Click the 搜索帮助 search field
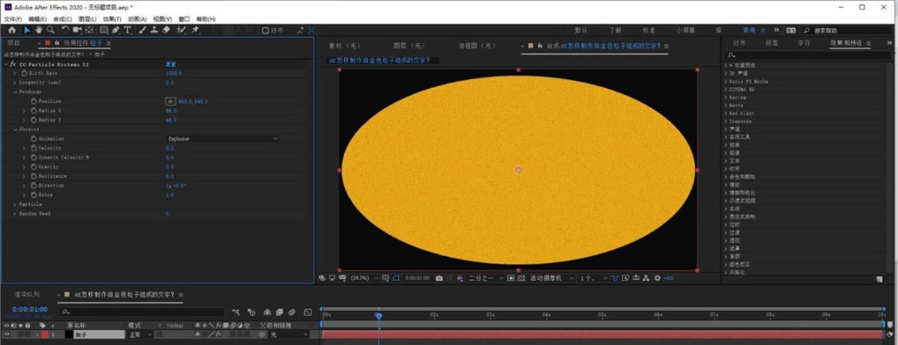Screen dimensions: 898x345 point(836,30)
